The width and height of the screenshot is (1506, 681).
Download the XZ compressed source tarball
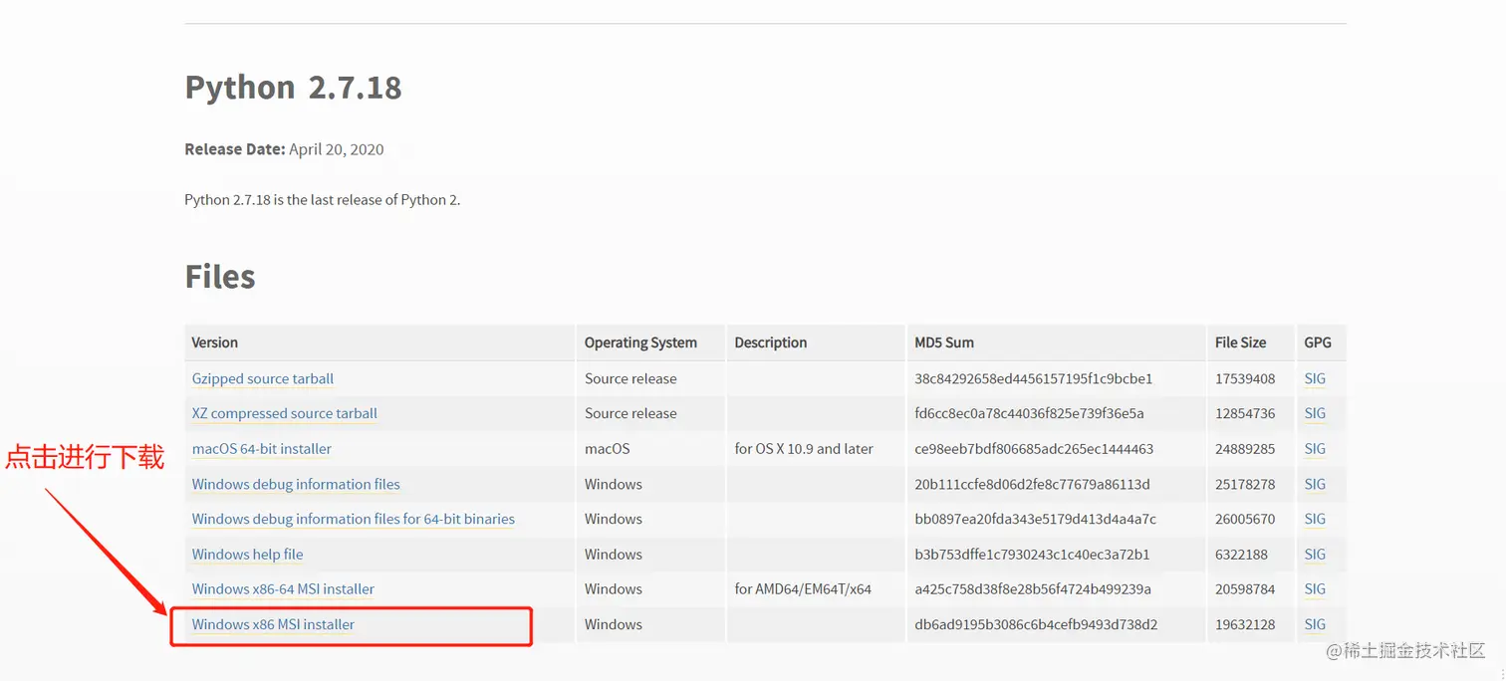285,413
